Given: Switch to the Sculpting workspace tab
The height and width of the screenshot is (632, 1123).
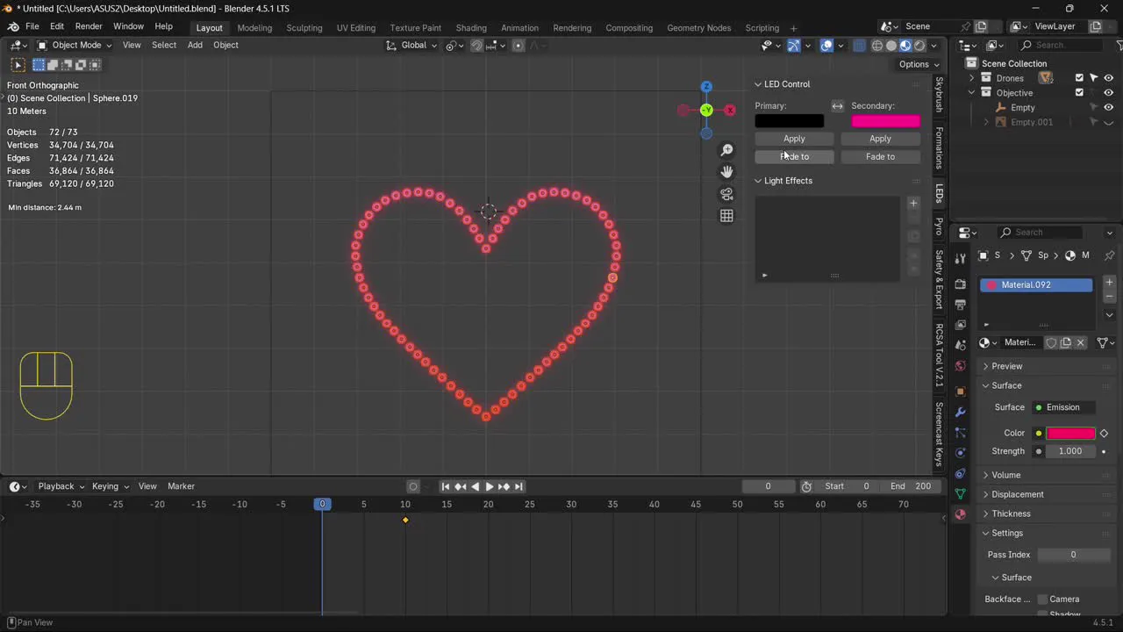Looking at the screenshot, I should [x=304, y=28].
